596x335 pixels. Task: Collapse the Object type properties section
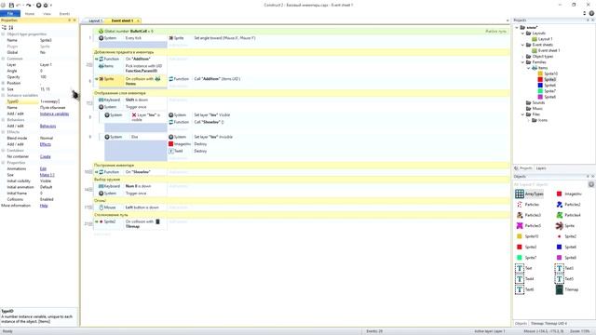(x=3, y=33)
